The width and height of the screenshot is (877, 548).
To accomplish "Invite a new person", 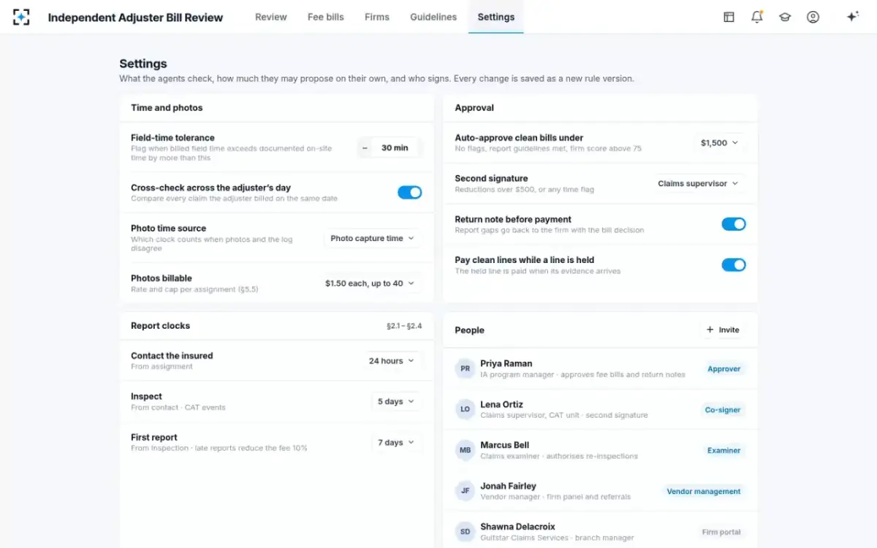I will [x=723, y=330].
